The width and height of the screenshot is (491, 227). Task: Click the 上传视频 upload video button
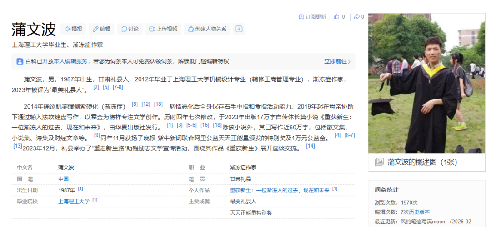[x=163, y=29]
